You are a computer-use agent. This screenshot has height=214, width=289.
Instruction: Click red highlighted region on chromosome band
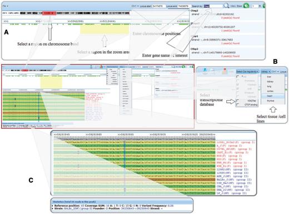tap(49, 13)
